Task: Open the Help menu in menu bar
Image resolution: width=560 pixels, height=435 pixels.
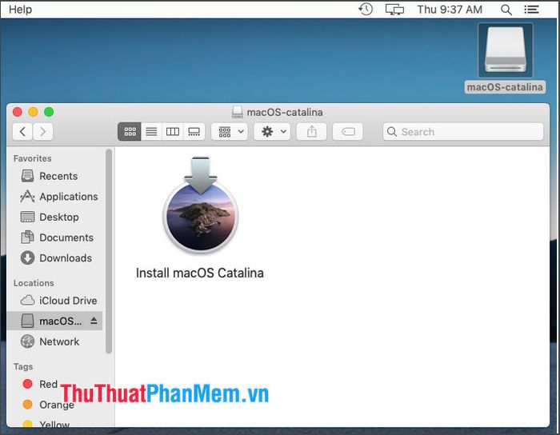Action: 20,10
